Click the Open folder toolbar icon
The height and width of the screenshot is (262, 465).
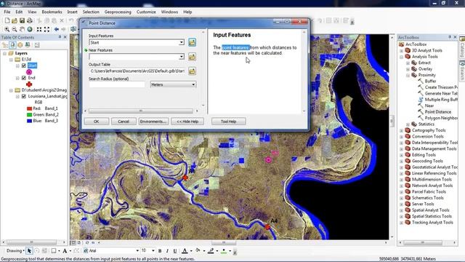click(15, 20)
